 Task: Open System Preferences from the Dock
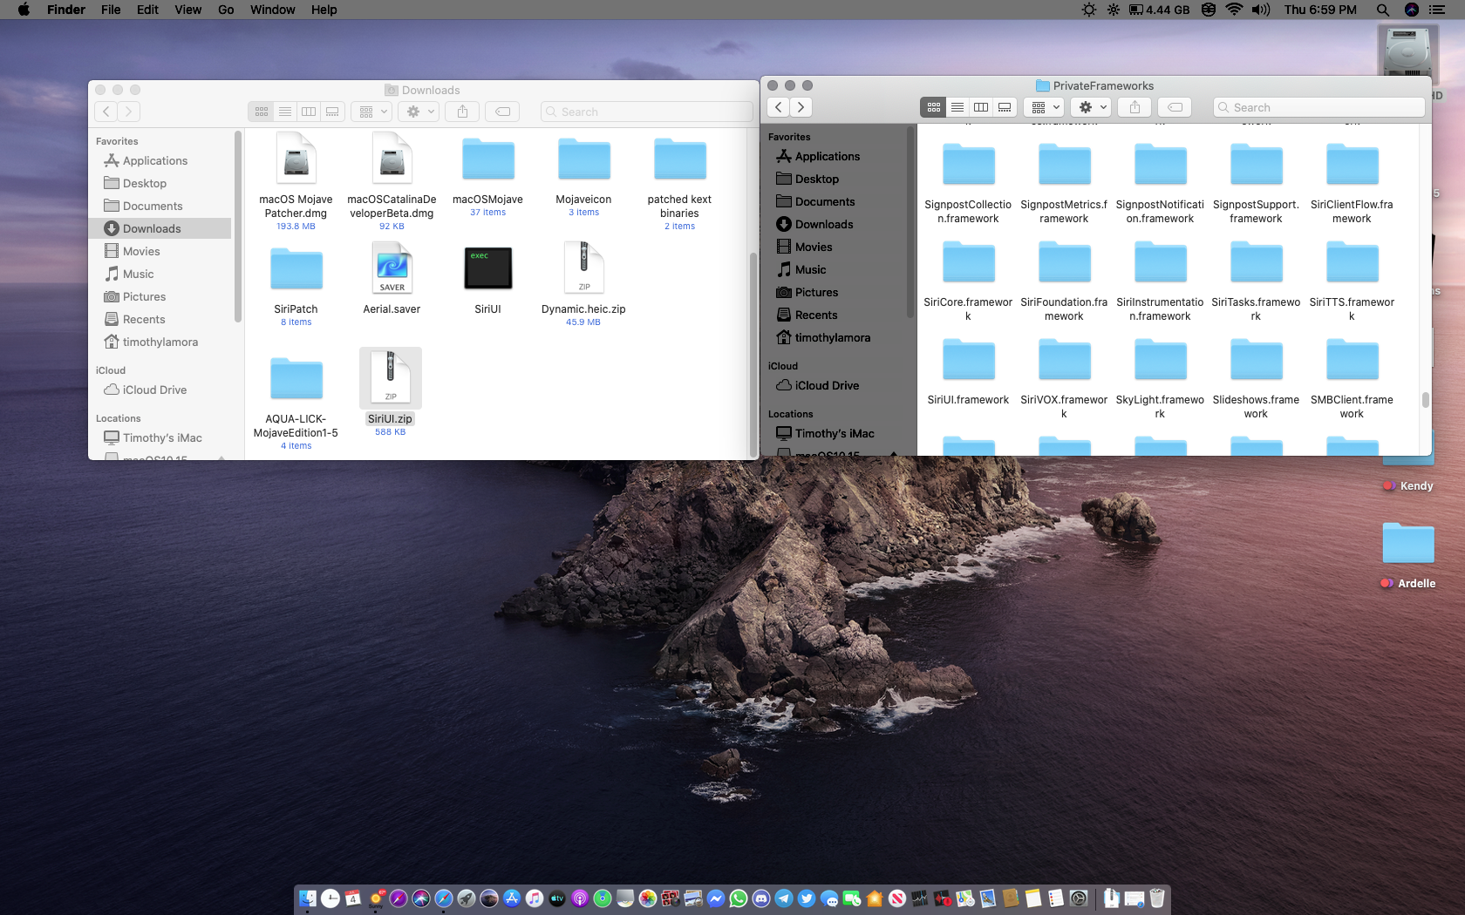coord(1079,898)
